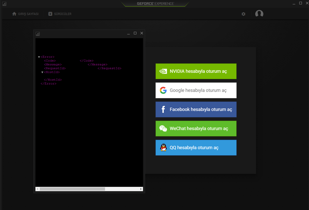Screen dimensions: 309x210
Task: Click the <RequestId> opening tag text
Action: [x=55, y=68]
